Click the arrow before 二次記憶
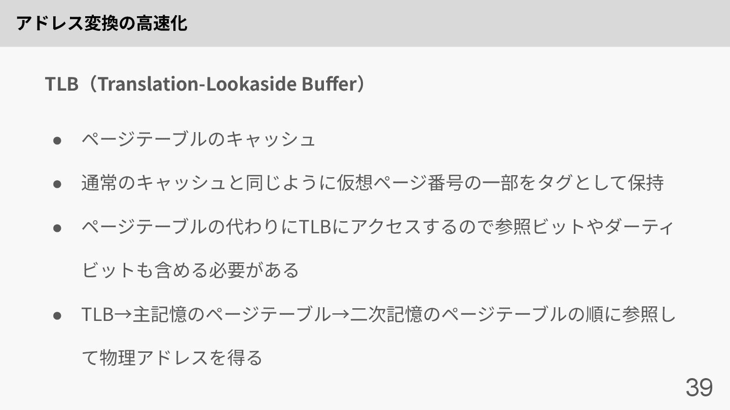This screenshot has width=730, height=410. click(x=340, y=315)
